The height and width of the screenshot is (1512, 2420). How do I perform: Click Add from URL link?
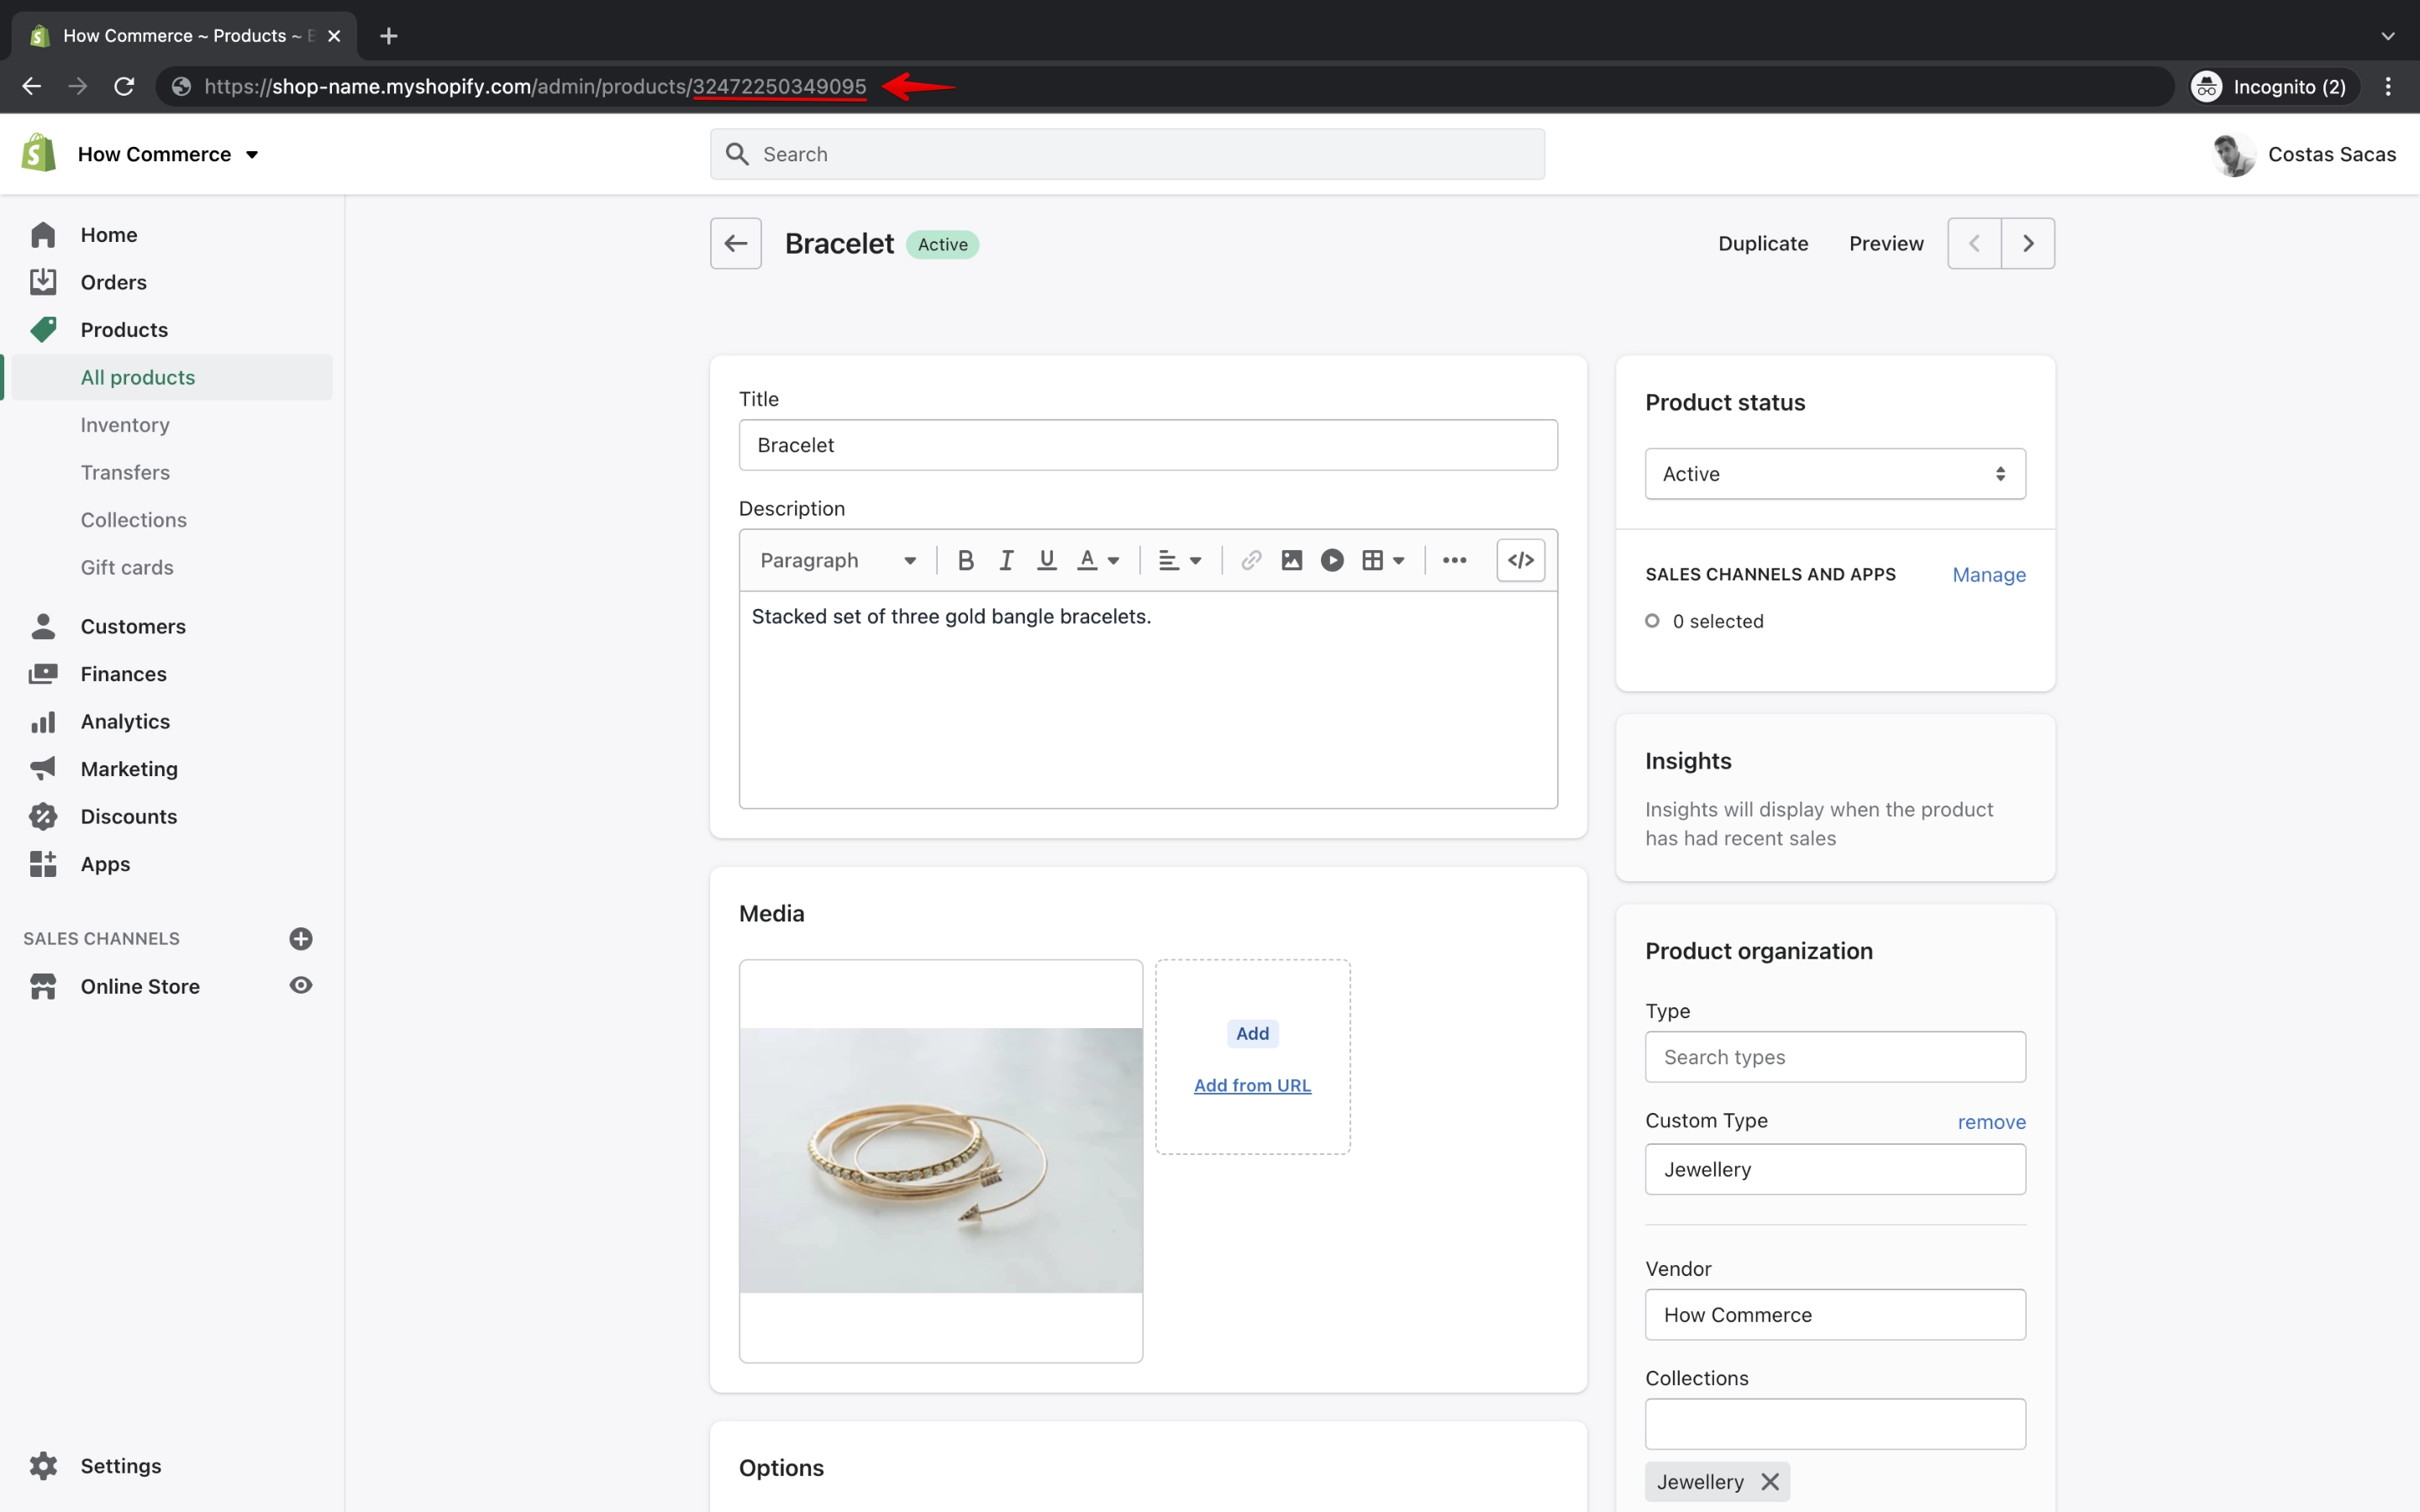click(1252, 1085)
